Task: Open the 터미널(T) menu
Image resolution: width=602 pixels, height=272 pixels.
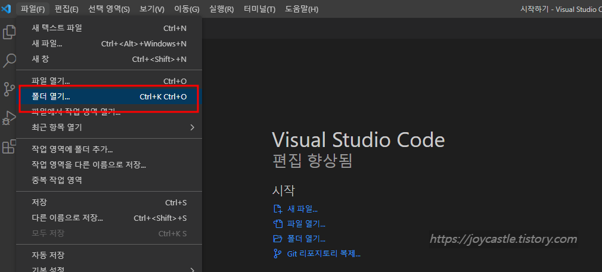Action: 259,9
